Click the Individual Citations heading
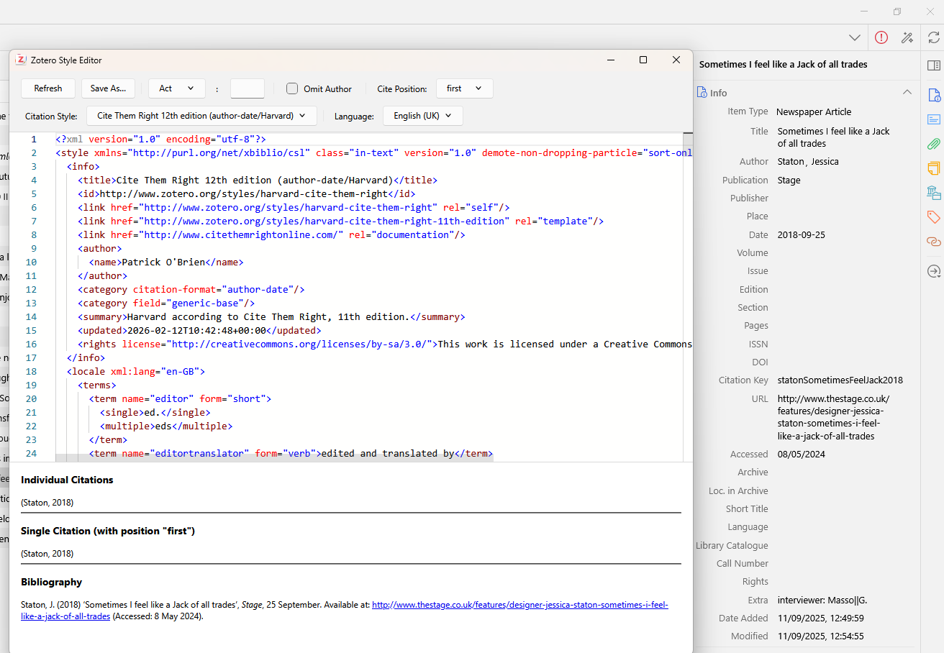The width and height of the screenshot is (944, 653). (x=67, y=480)
